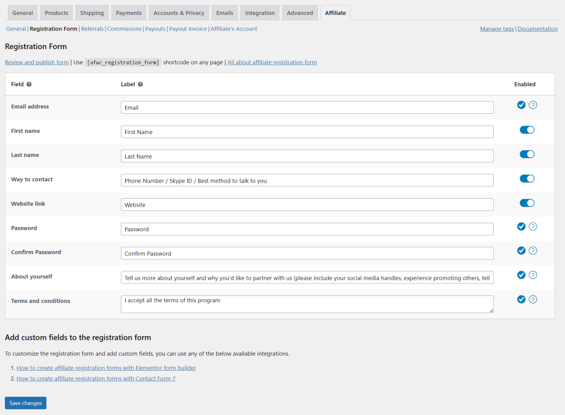The image size is (565, 415).
Task: Click the help circle icon beside Password
Action: pos(533,226)
